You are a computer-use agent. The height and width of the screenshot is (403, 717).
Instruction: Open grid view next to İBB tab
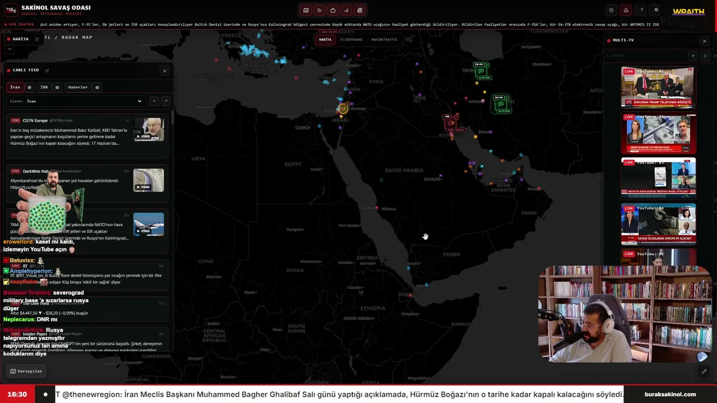(57, 87)
